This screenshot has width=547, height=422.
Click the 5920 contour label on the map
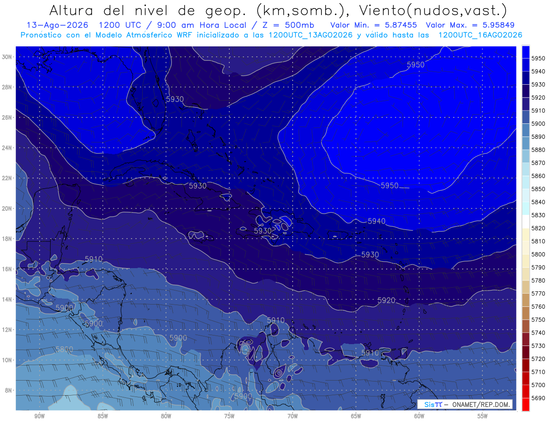(x=386, y=300)
